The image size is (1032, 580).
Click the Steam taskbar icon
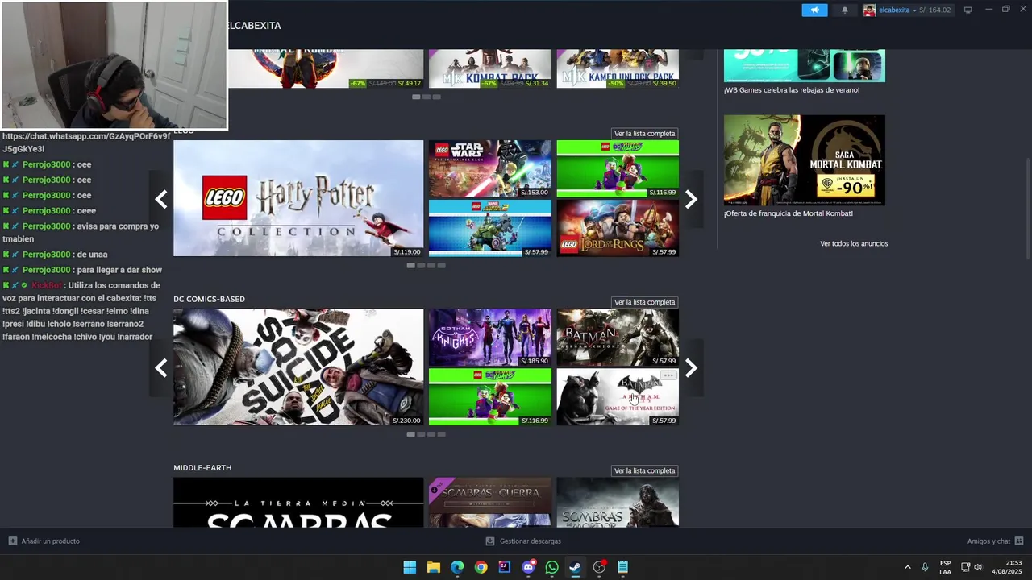[x=575, y=567]
